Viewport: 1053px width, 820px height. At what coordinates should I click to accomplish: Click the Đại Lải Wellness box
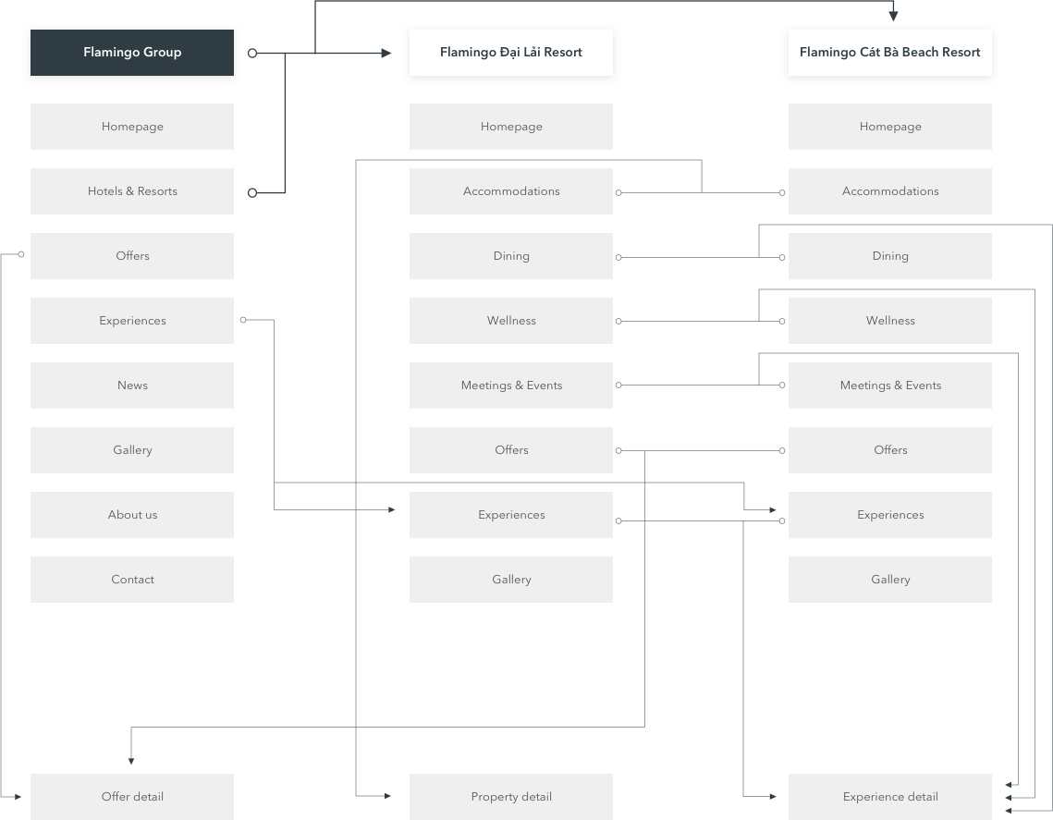click(511, 321)
